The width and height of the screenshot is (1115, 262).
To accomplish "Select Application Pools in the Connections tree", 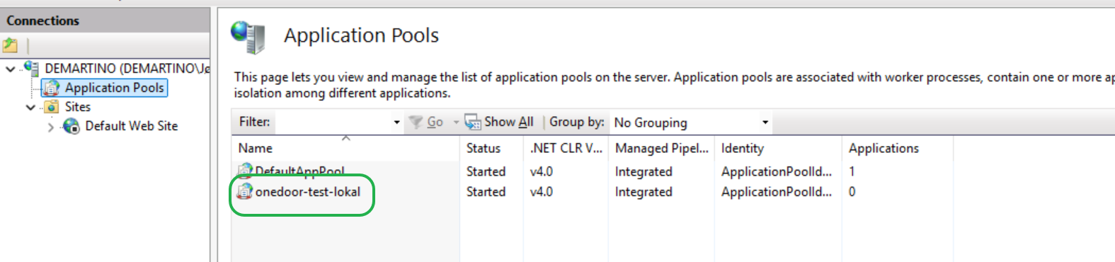I will tap(114, 88).
